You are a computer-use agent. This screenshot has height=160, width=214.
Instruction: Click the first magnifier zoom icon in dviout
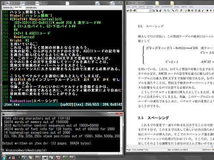(165, 10)
